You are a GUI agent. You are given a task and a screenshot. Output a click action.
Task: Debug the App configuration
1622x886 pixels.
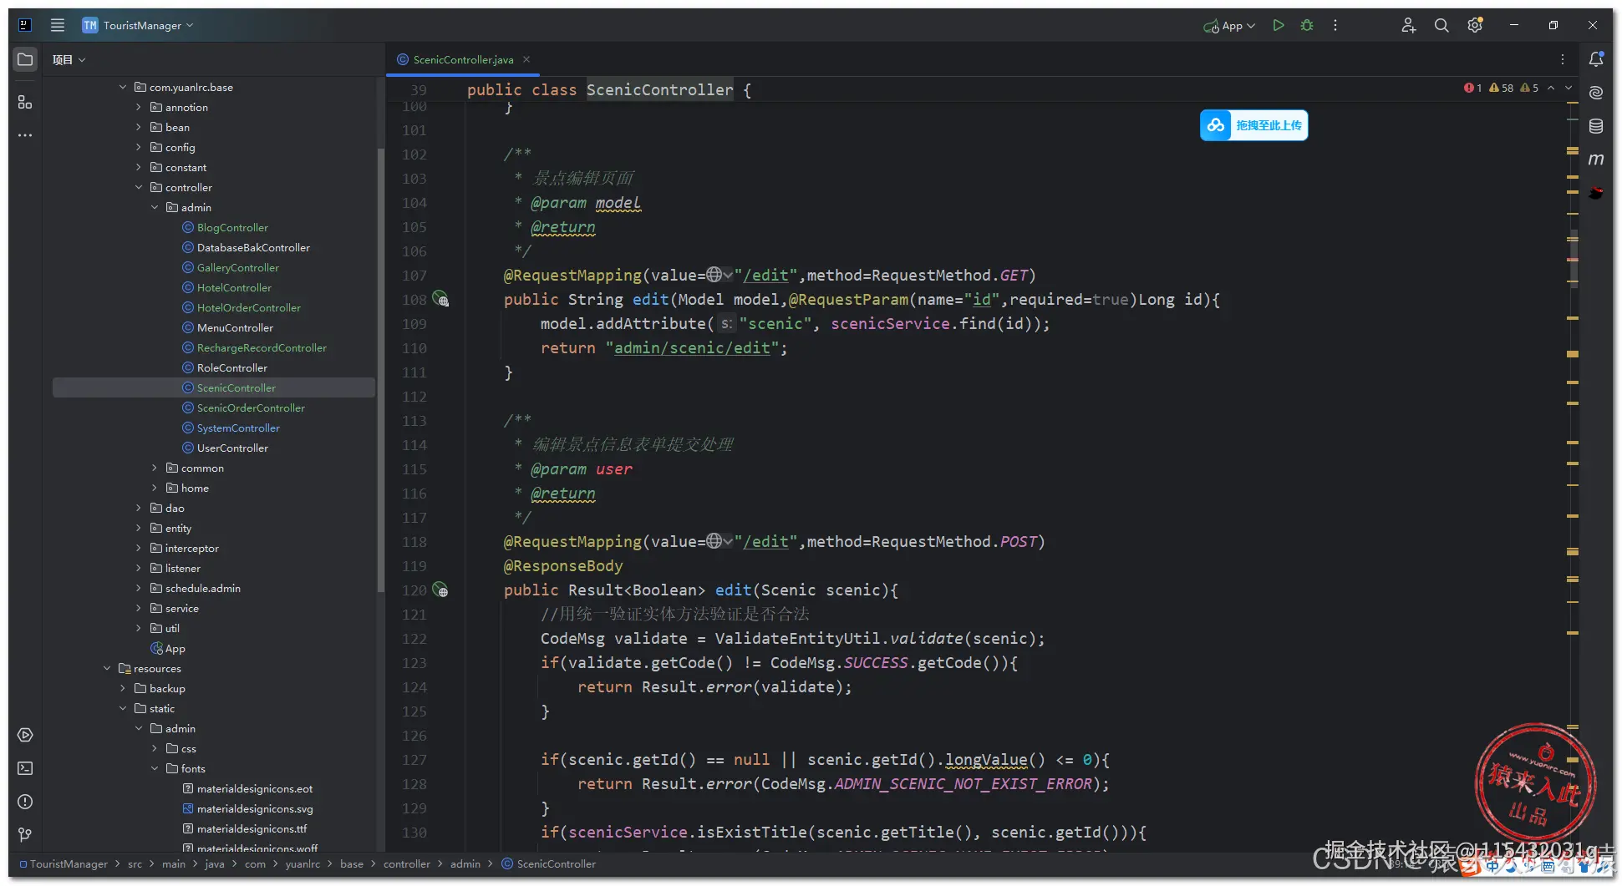click(1307, 25)
